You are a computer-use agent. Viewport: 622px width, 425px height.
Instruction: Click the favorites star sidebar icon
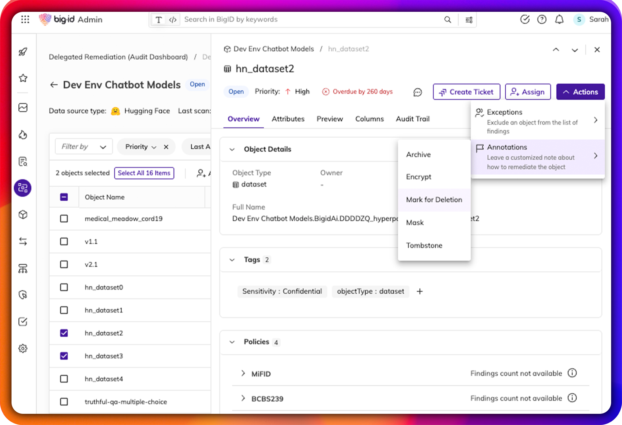coord(23,78)
